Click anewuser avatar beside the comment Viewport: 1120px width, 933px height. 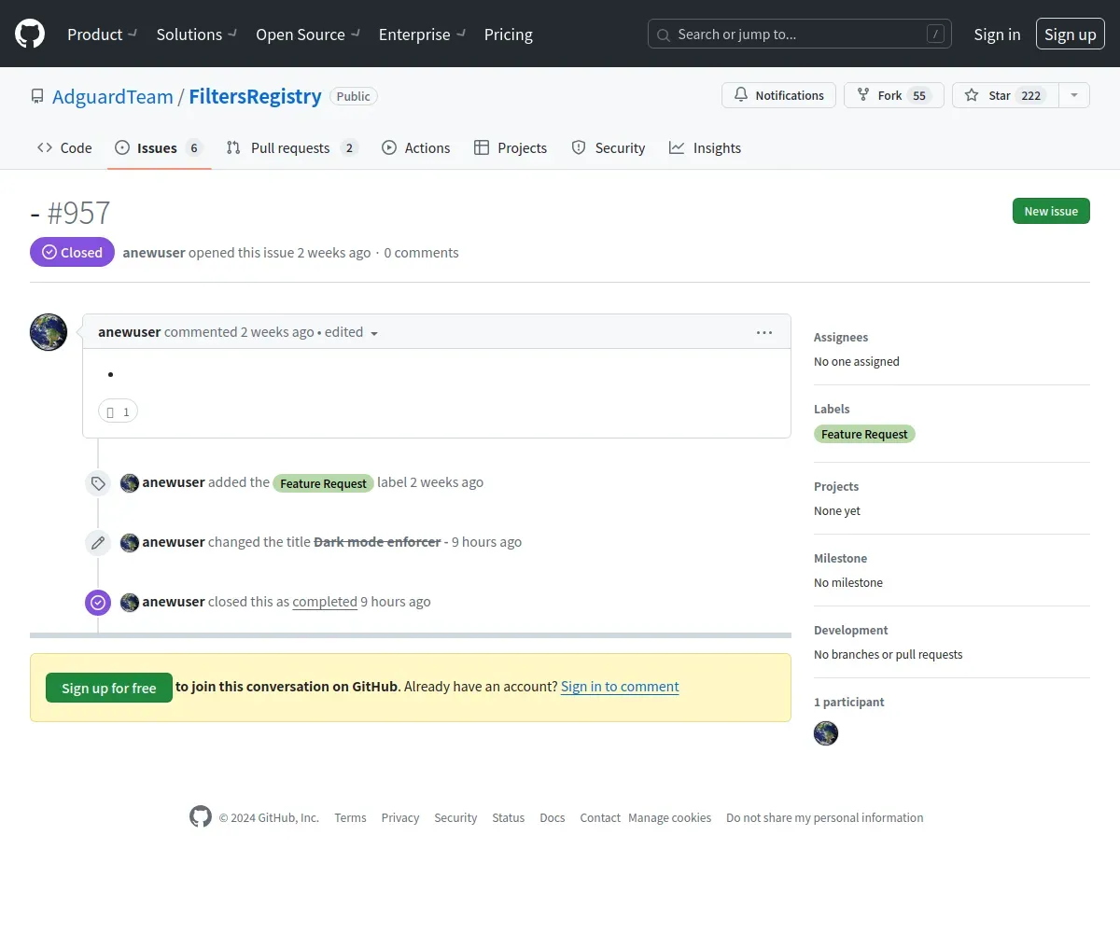tap(49, 332)
